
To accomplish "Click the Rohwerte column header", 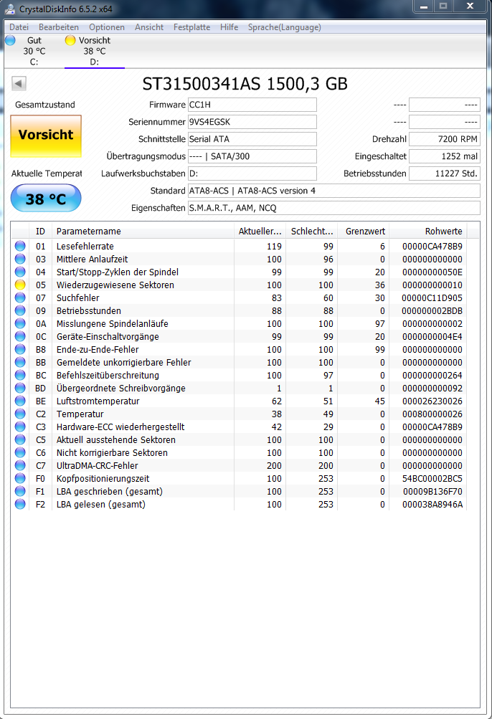I will [x=428, y=232].
